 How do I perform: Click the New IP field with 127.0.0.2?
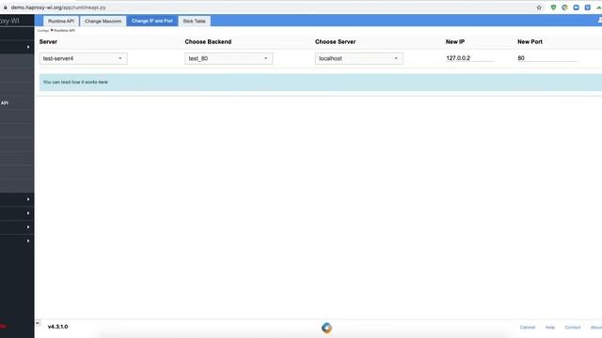[470, 58]
